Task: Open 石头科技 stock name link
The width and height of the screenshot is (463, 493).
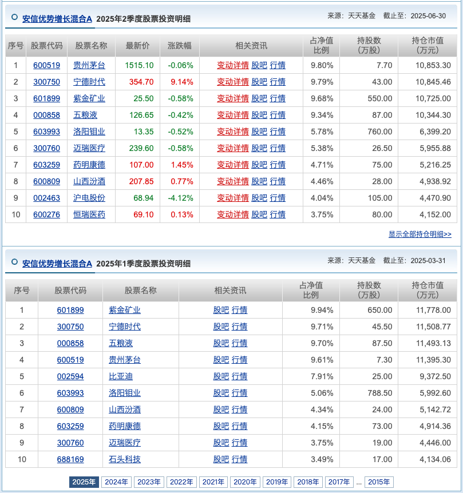Action: [125, 459]
